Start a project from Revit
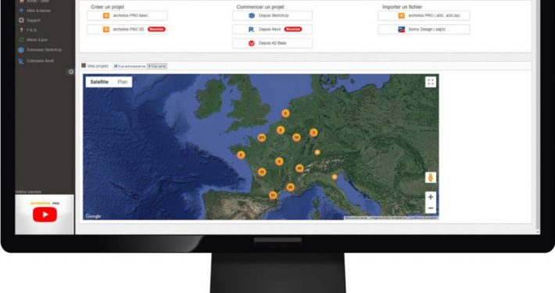The width and height of the screenshot is (555, 293). pos(273,30)
